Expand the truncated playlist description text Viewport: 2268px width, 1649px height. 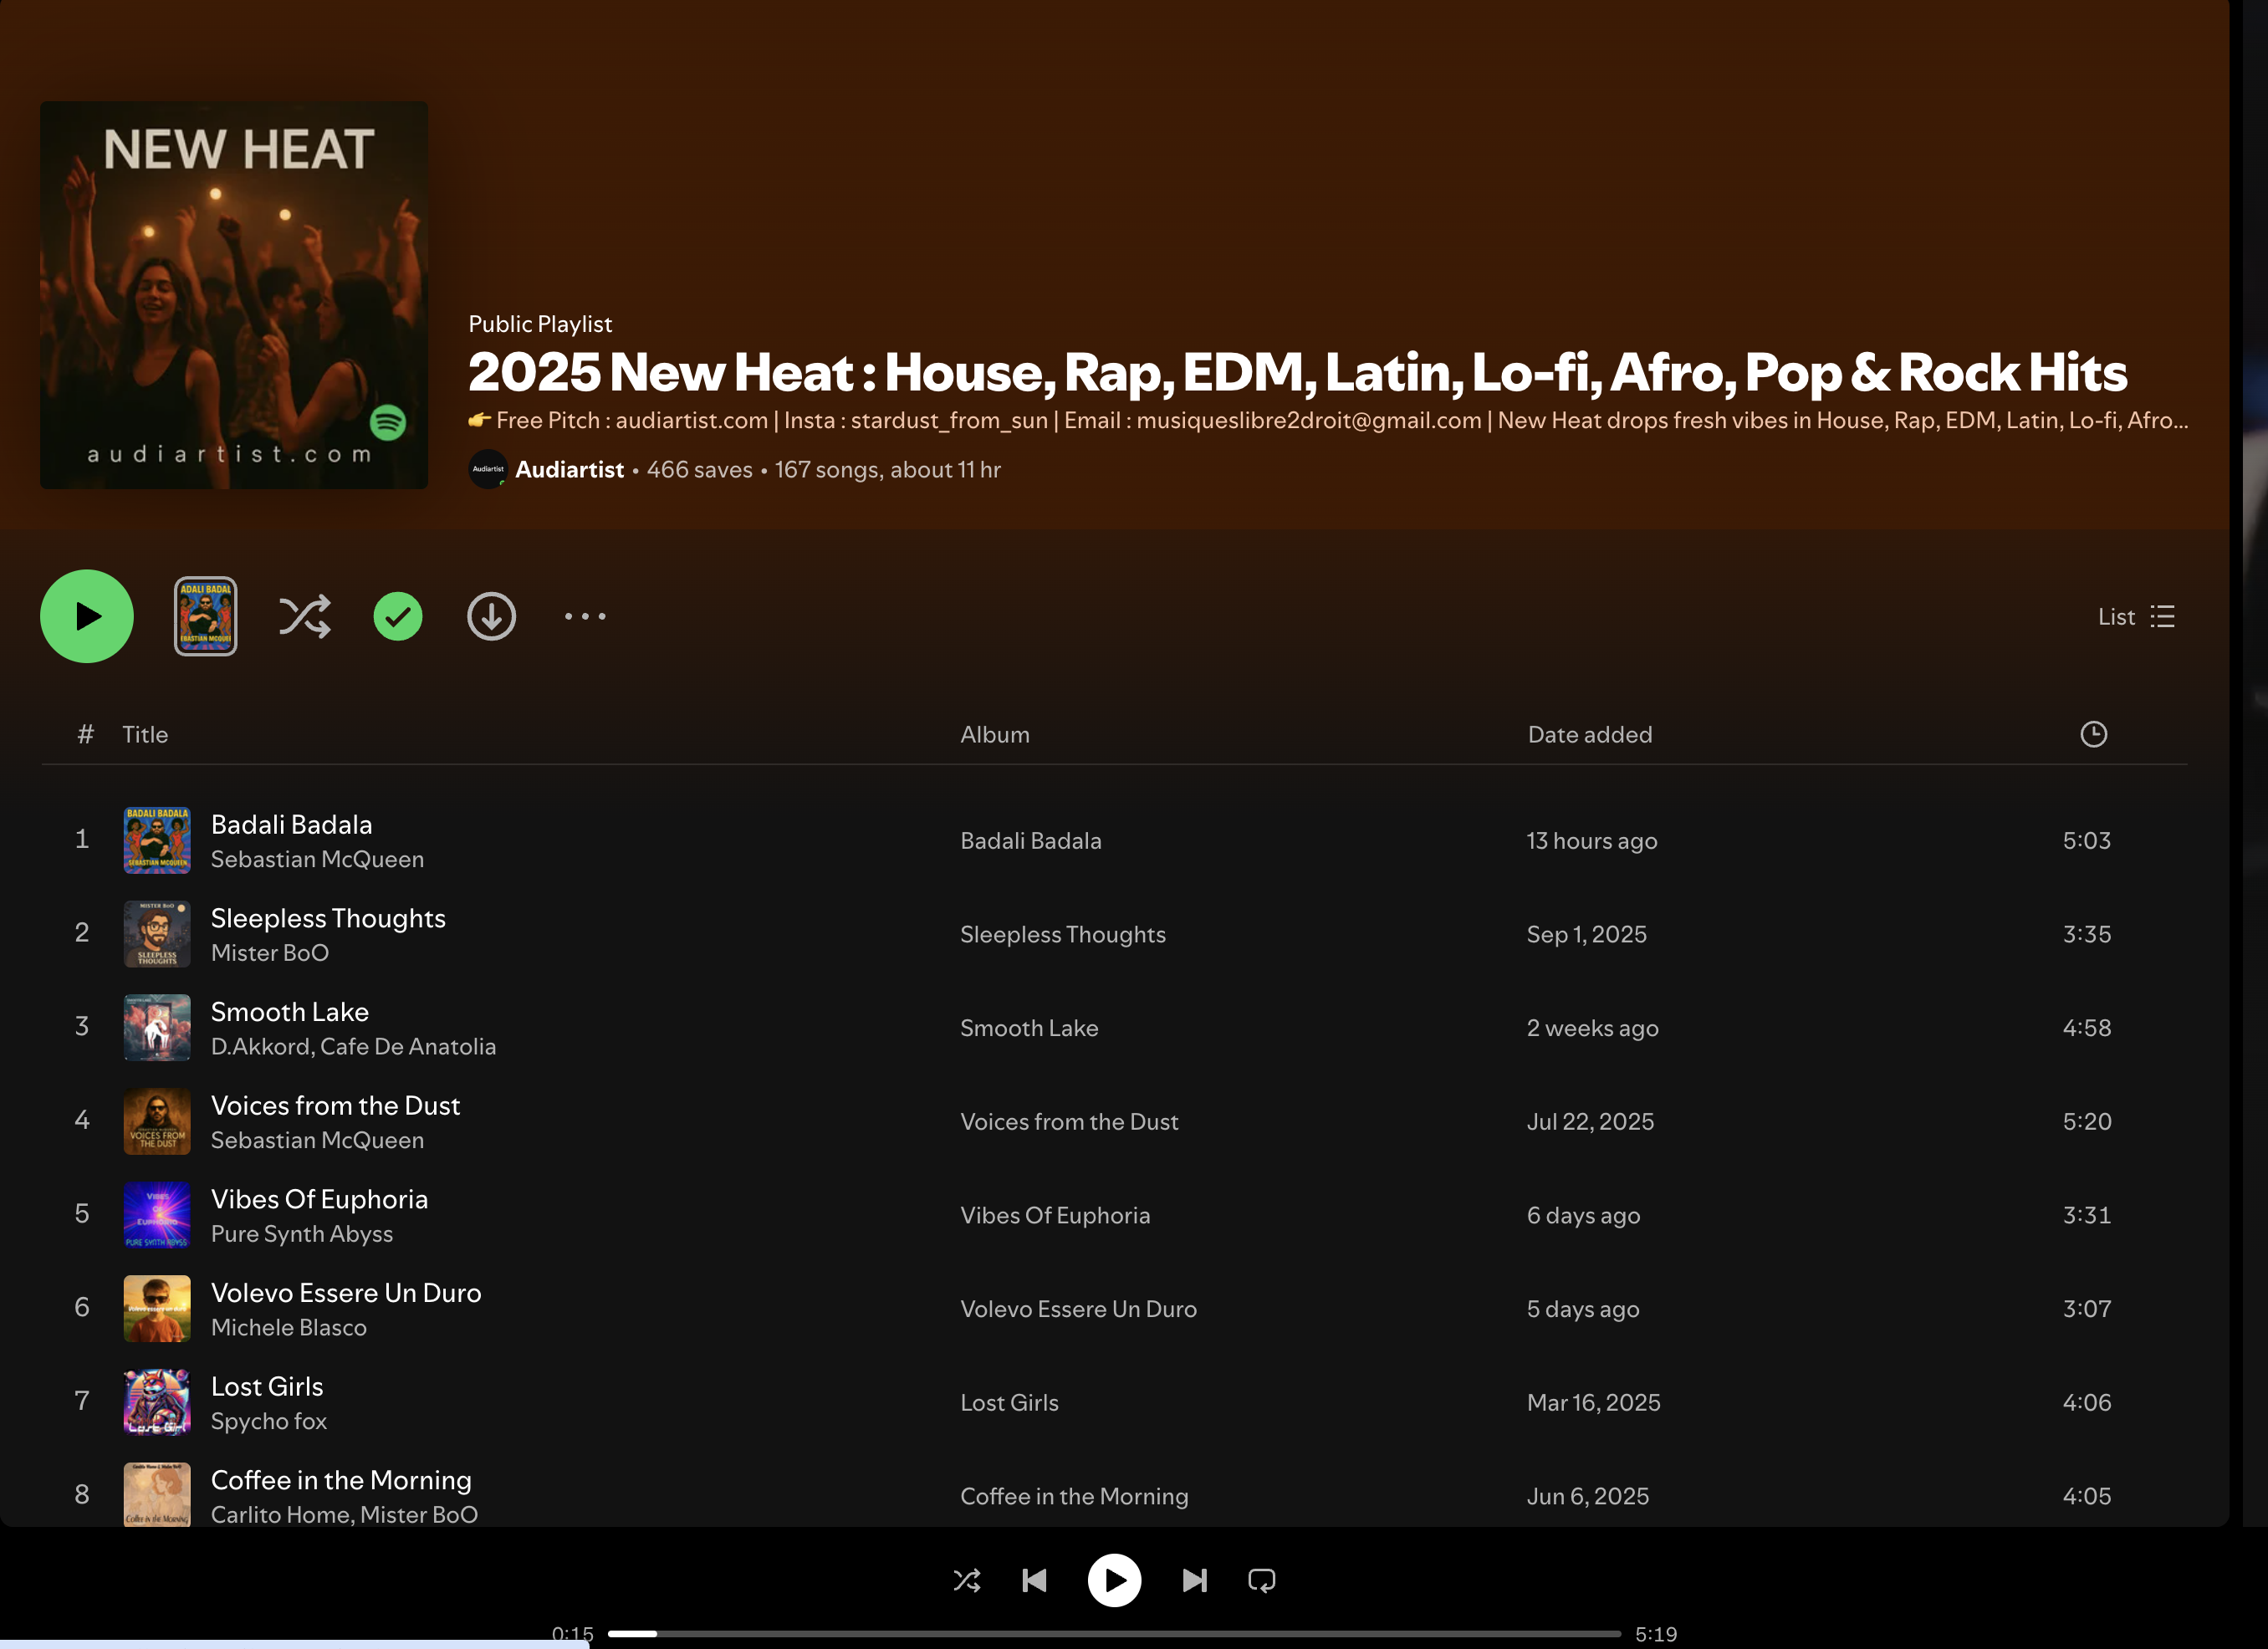tap(1328, 421)
